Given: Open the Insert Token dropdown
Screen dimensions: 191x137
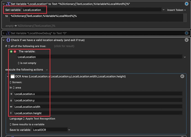Looking at the screenshot, I should (177, 10).
